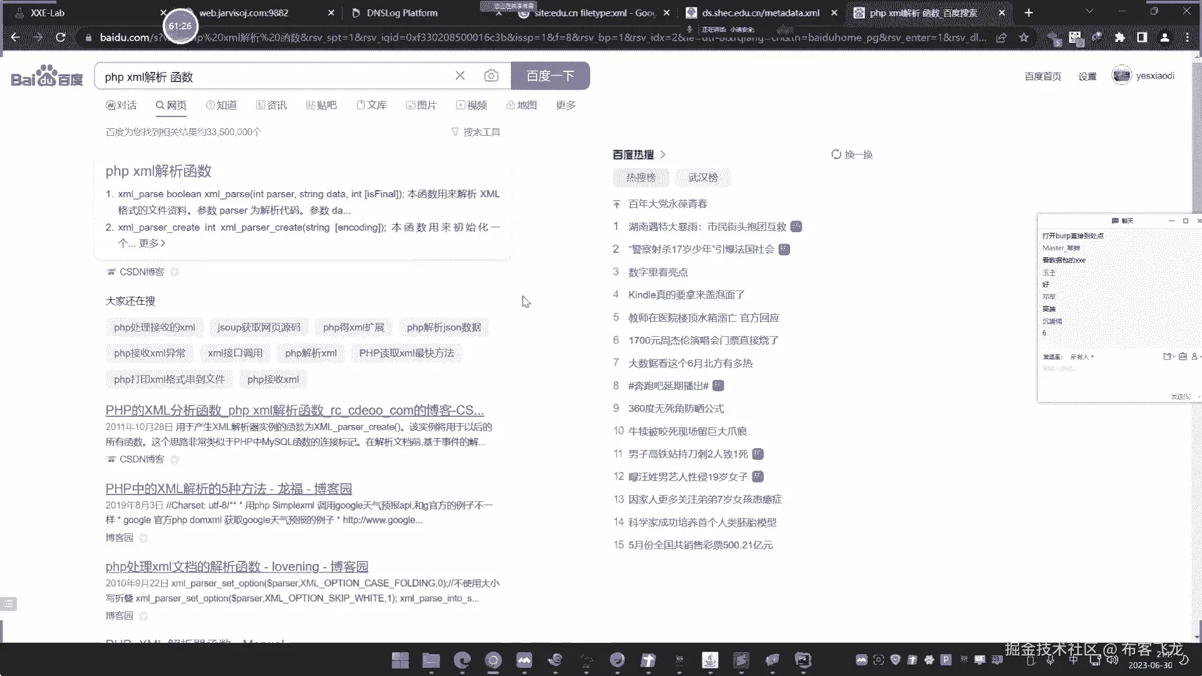Bookmark the page with the star icon
The height and width of the screenshot is (676, 1202).
[1024, 38]
